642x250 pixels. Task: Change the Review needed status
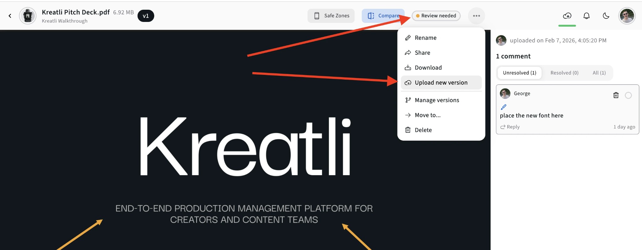tap(436, 16)
